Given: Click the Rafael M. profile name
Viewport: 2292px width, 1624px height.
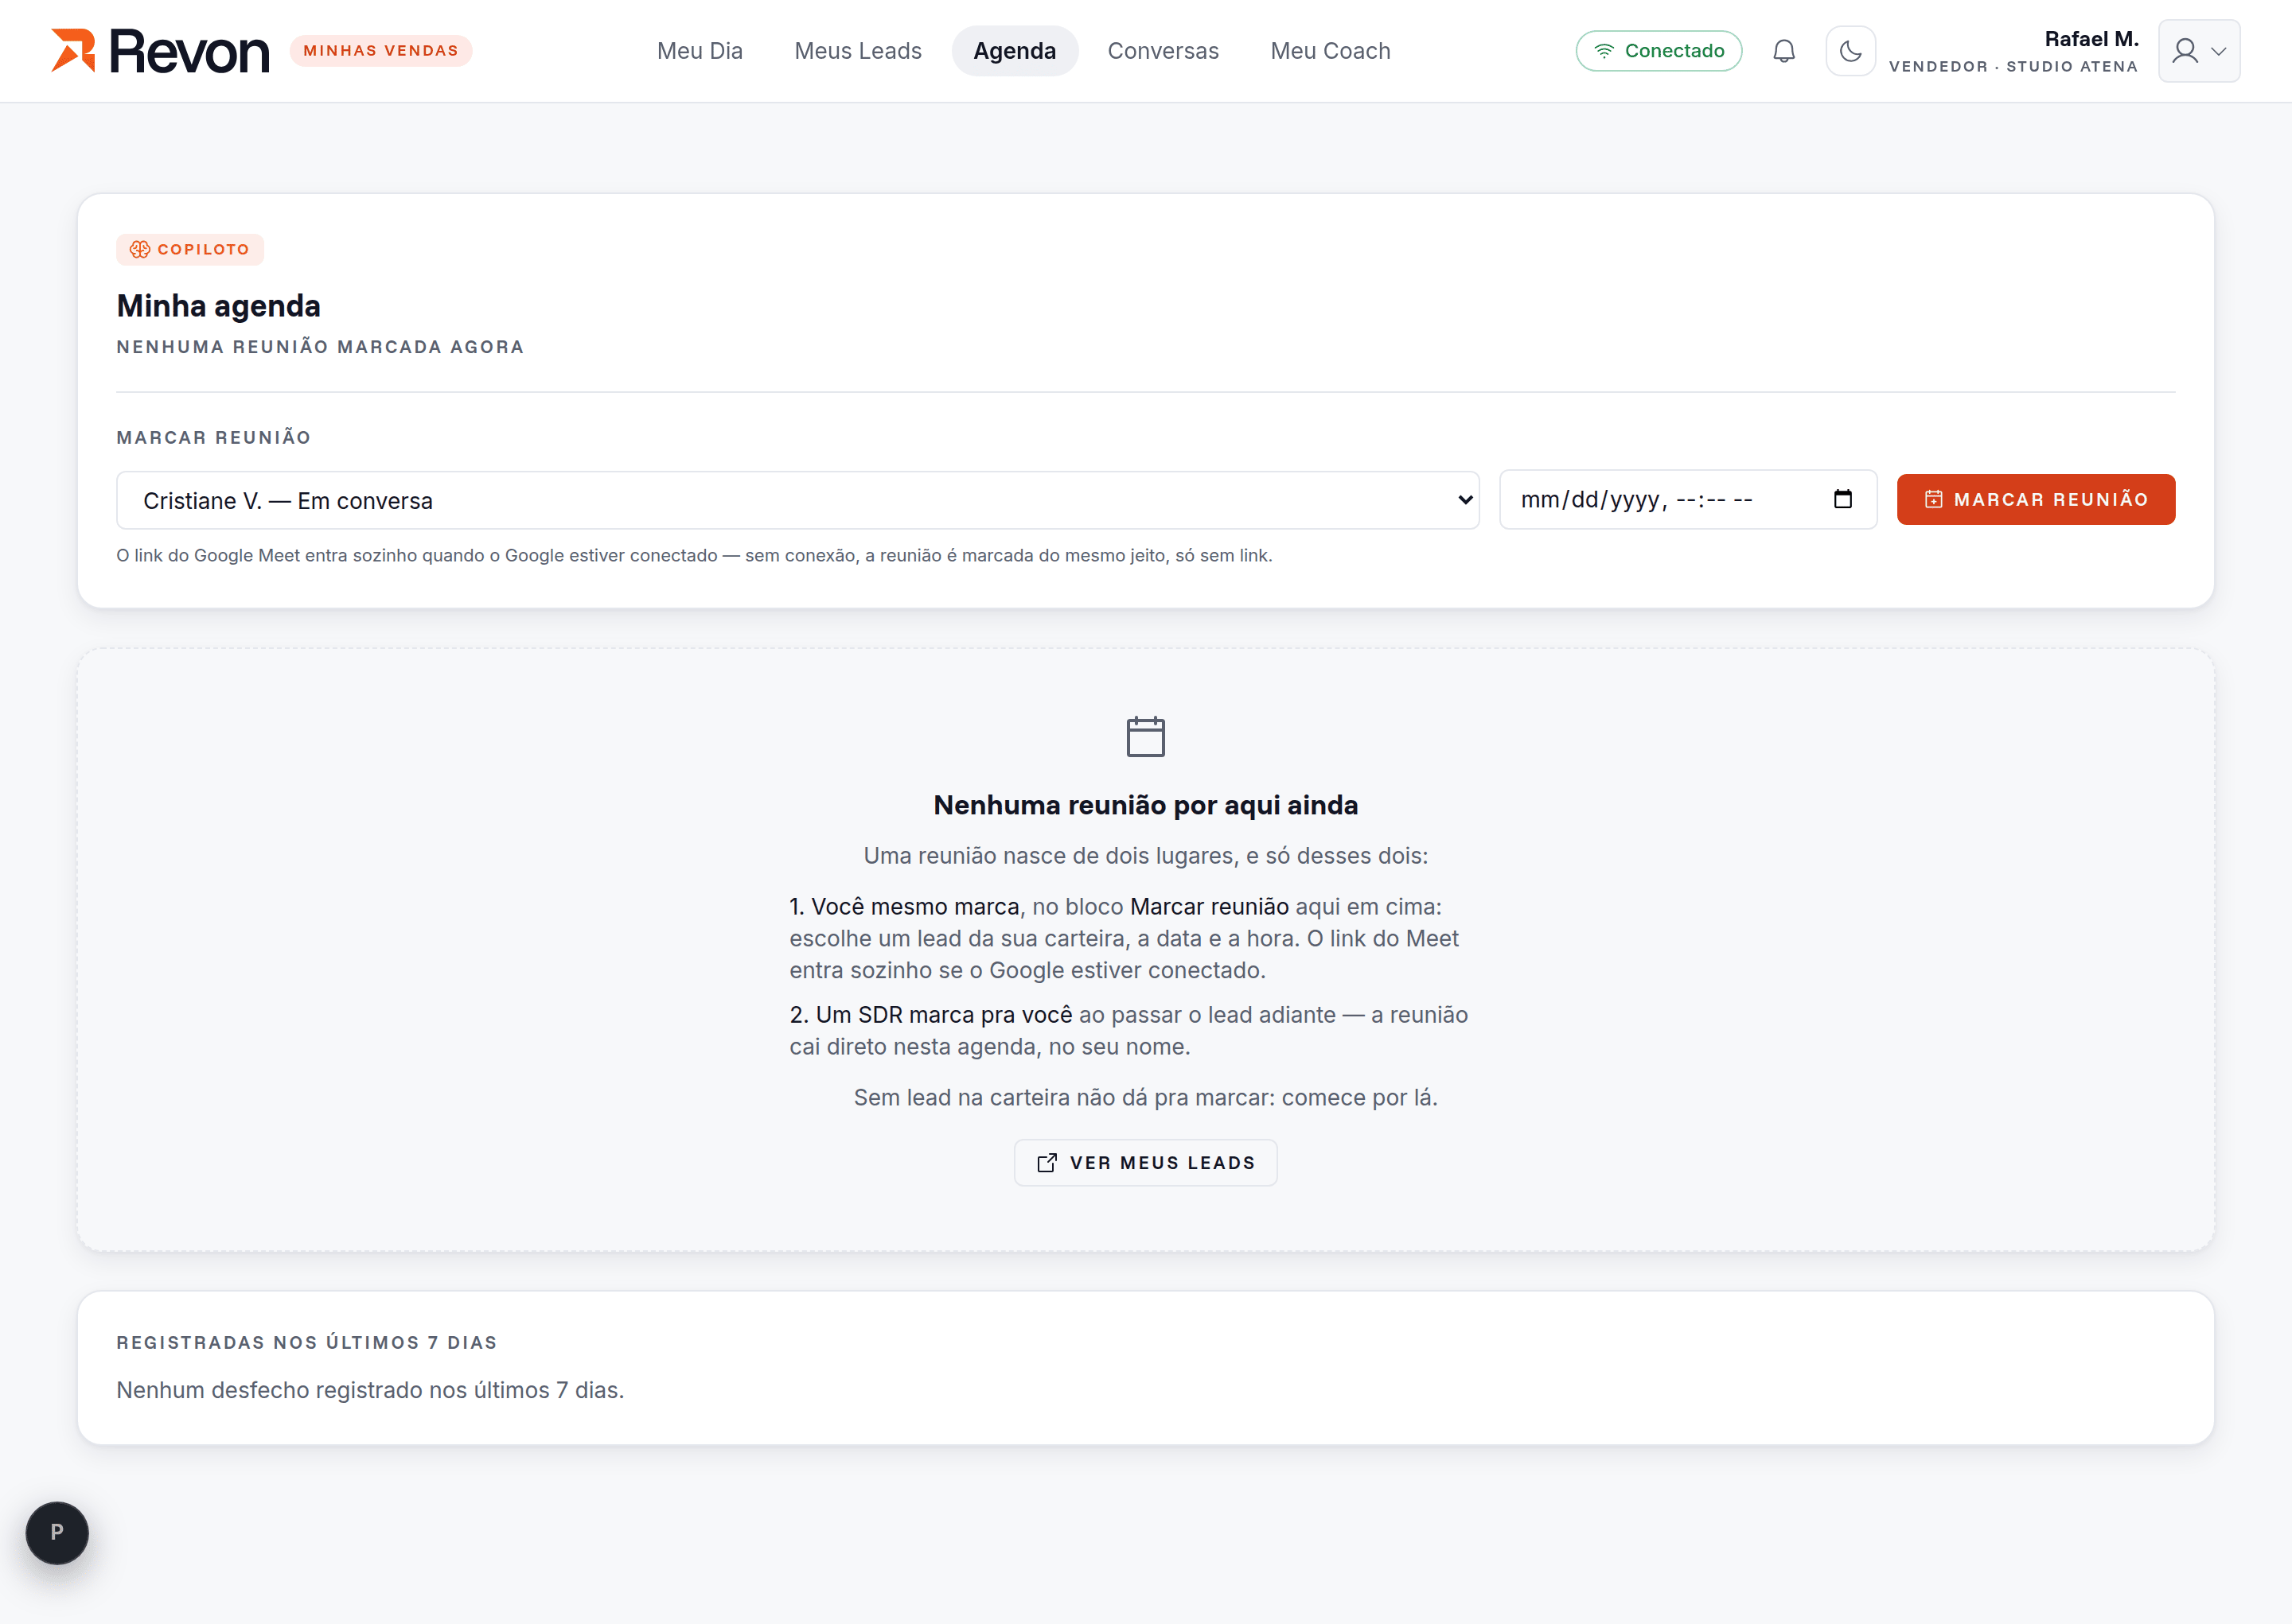Looking at the screenshot, I should click(2090, 39).
